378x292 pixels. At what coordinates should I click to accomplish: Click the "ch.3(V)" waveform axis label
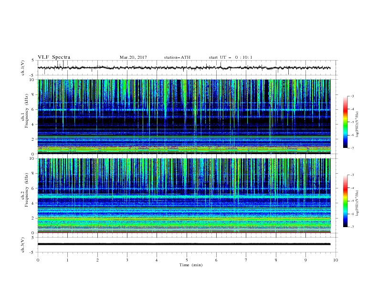pyautogui.click(x=23, y=245)
